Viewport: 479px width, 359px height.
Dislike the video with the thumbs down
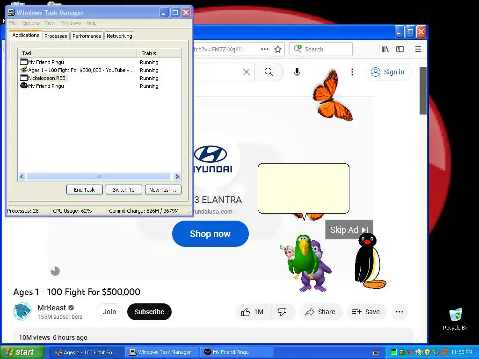pyautogui.click(x=282, y=312)
